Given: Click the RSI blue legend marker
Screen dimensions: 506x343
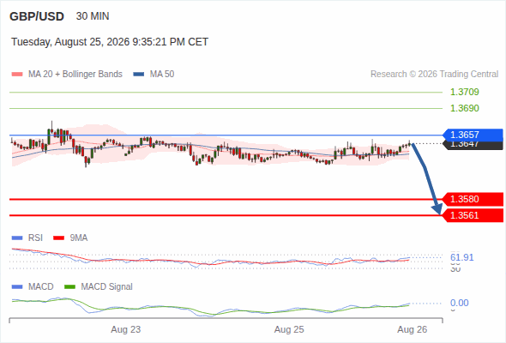Looking at the screenshot, I should tap(17, 238).
